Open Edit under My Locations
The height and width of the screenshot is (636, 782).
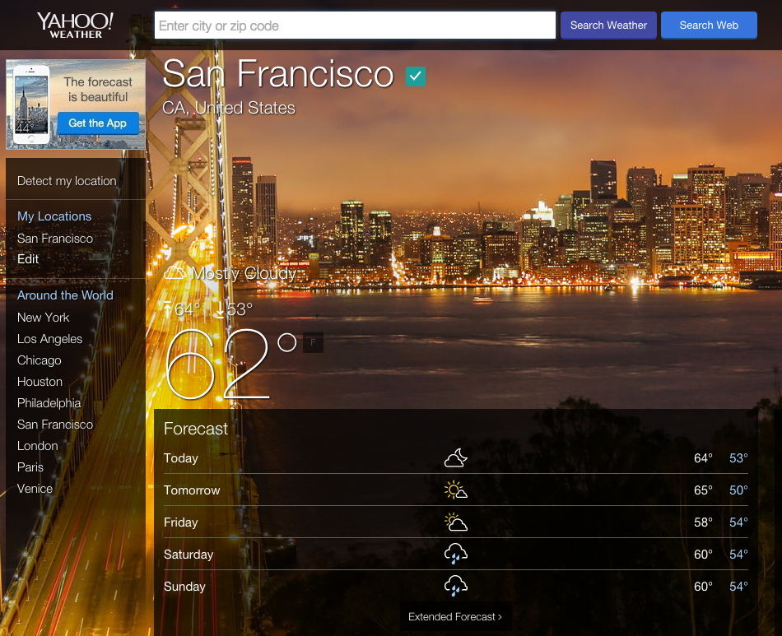pyautogui.click(x=27, y=258)
